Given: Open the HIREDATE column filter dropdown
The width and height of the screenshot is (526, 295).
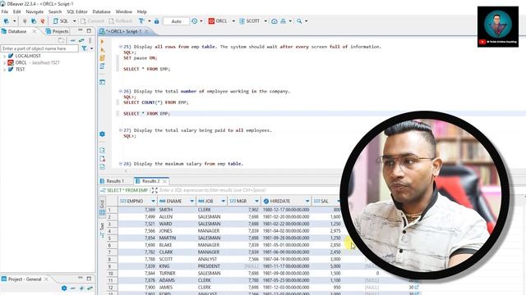Looking at the screenshot, I should click(x=307, y=201).
